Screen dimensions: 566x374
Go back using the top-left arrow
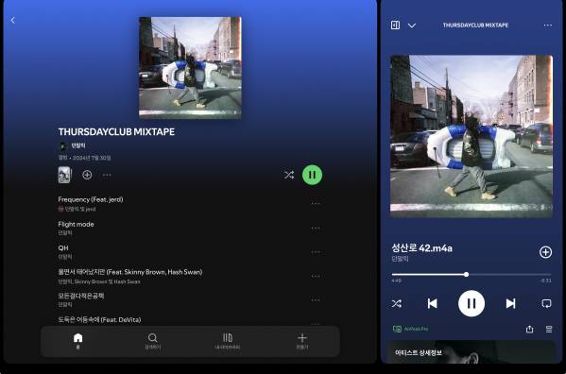[13, 20]
